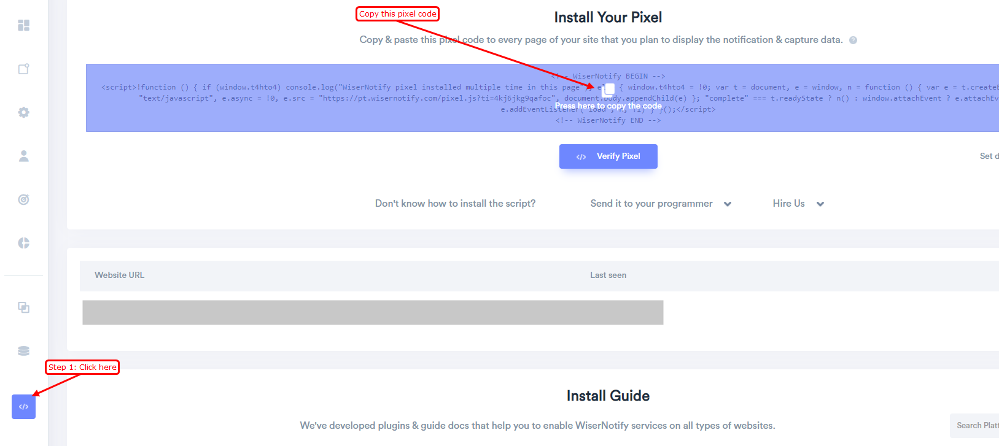Open the notifications edit icon in sidebar
Image resolution: width=999 pixels, height=446 pixels.
click(23, 69)
